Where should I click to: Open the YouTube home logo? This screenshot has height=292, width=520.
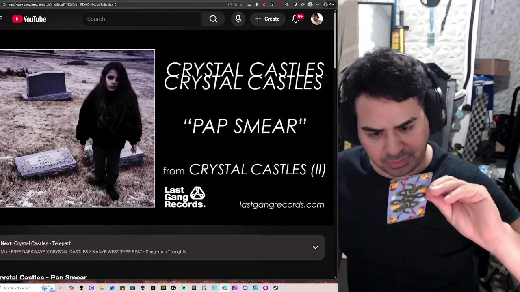(29, 19)
